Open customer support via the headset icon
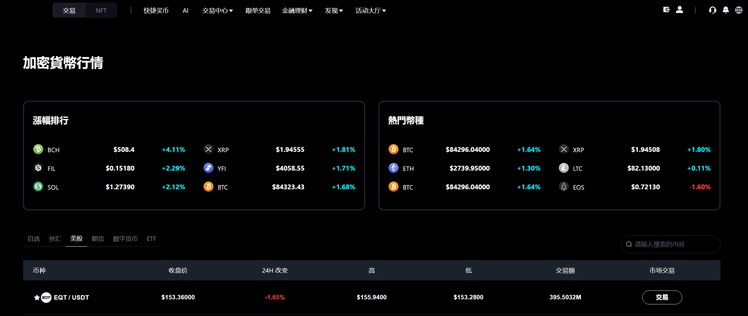The width and height of the screenshot is (748, 316). click(x=713, y=10)
